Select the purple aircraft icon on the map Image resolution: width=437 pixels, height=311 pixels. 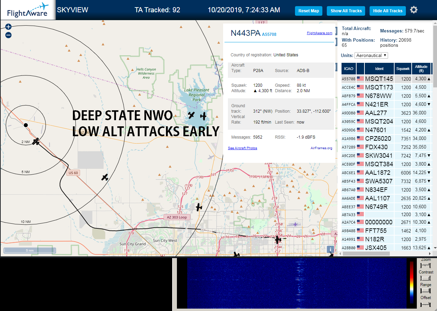coord(295,224)
